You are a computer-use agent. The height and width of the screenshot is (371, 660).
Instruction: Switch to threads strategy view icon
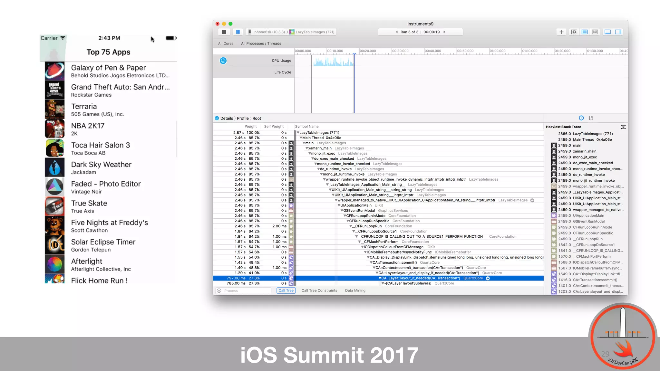coord(595,32)
